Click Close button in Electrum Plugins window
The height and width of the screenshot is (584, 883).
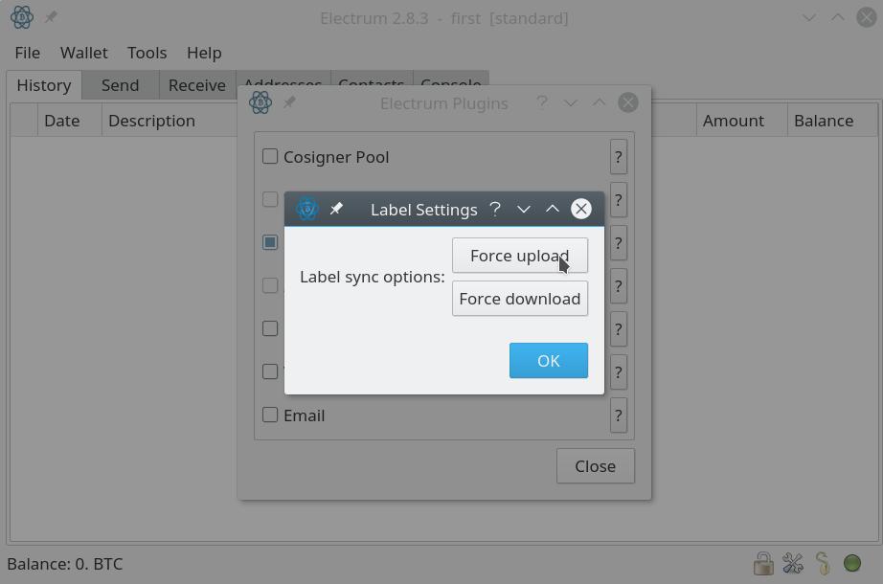tap(596, 466)
